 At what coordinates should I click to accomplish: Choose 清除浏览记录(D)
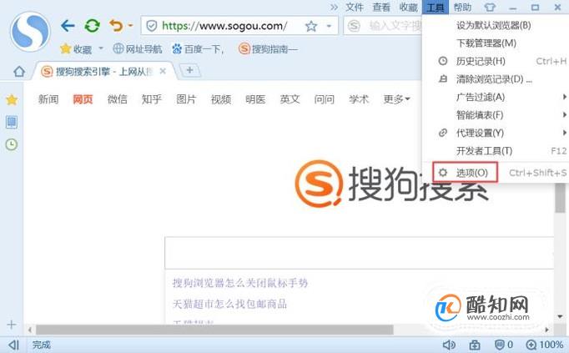click(496, 79)
